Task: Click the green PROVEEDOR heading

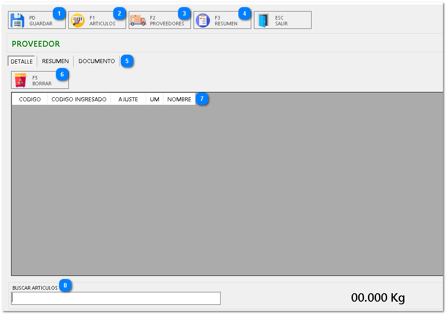Action: tap(36, 44)
